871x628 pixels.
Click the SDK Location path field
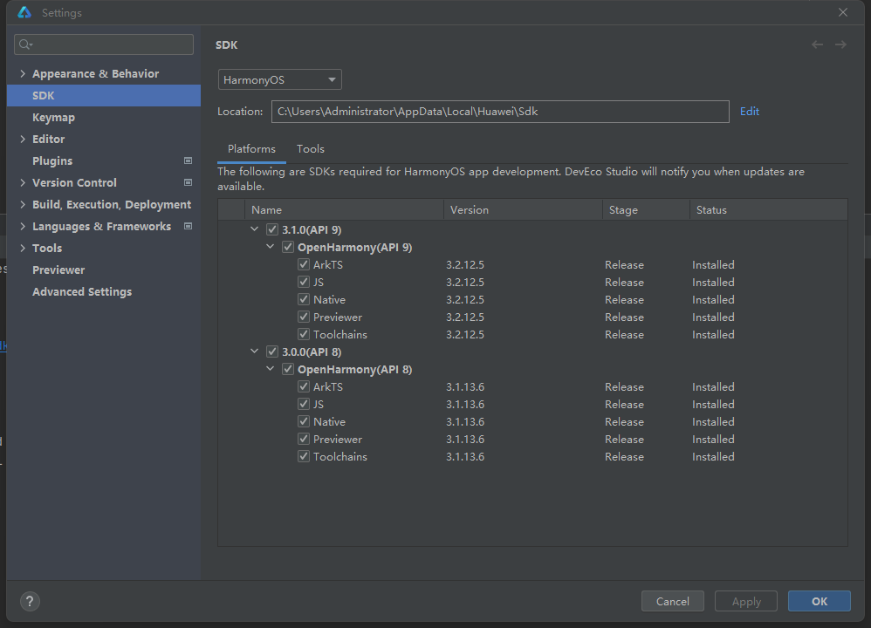tap(500, 112)
